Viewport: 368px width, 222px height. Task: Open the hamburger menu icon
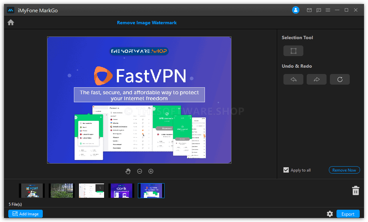(328, 10)
